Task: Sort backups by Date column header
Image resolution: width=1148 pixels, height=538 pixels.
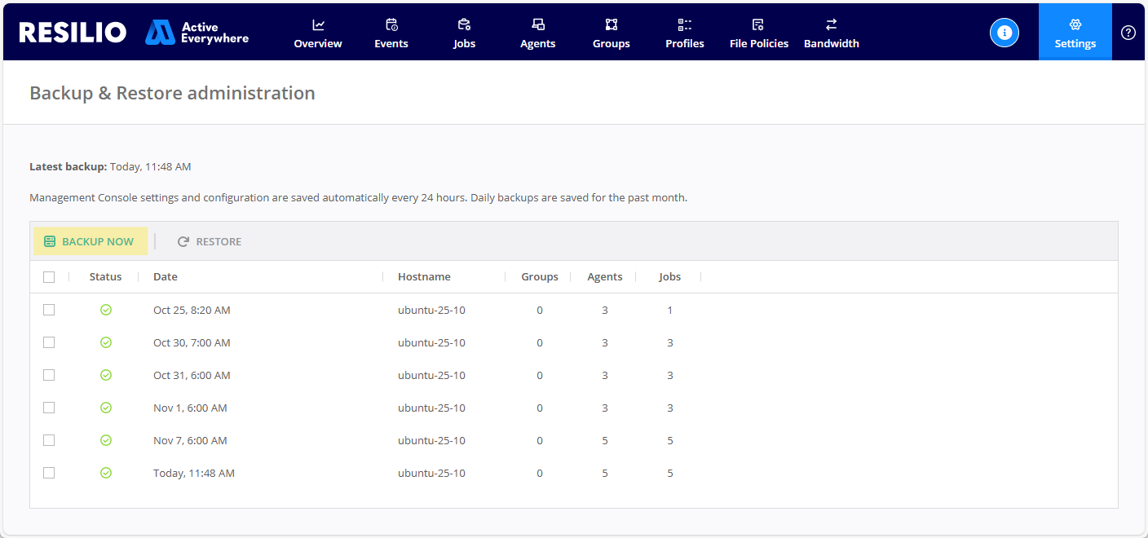Action: point(166,277)
